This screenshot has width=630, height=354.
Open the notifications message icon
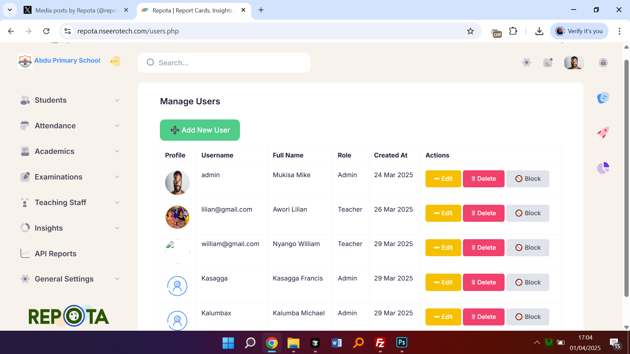click(x=548, y=62)
